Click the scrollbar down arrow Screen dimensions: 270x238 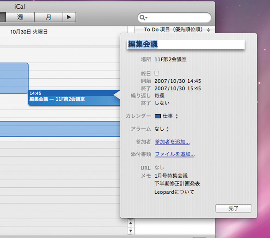pyautogui.click(x=130, y=231)
